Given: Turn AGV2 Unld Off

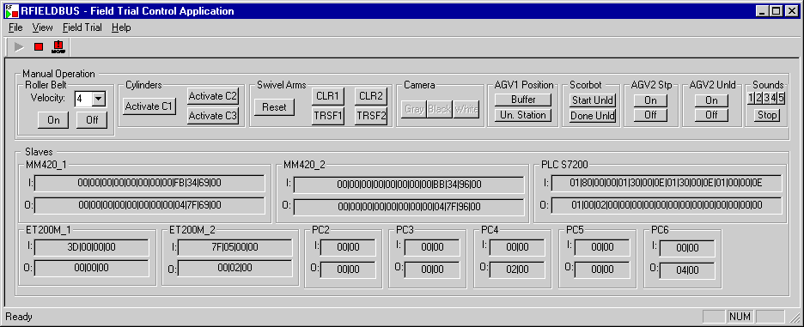Looking at the screenshot, I should [x=712, y=115].
